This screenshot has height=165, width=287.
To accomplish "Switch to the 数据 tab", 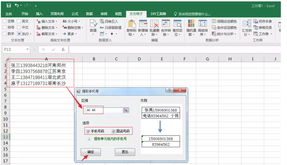I will (x=89, y=14).
